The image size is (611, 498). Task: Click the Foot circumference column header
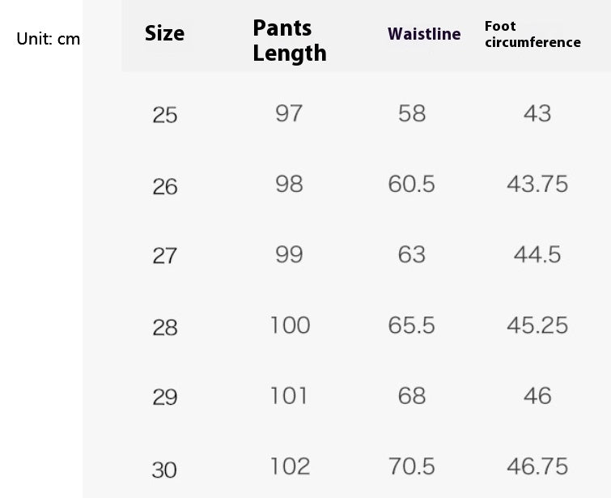pyautogui.click(x=532, y=34)
